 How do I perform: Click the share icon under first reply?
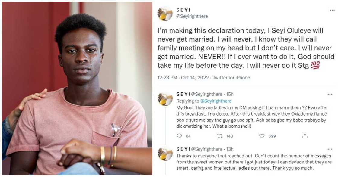click(x=305, y=136)
